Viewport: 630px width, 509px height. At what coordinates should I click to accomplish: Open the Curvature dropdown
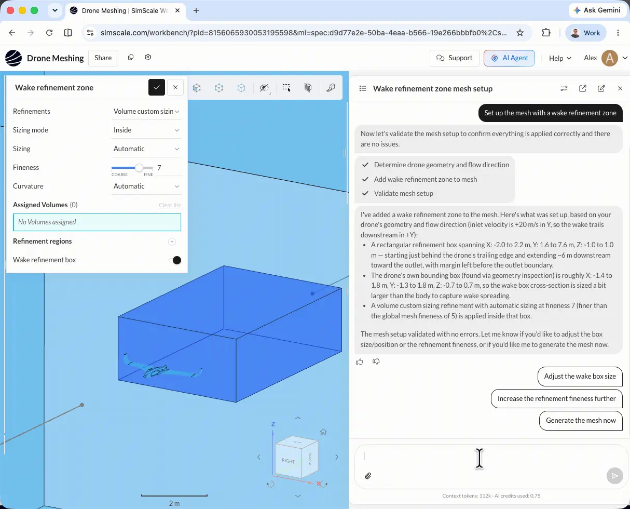[146, 186]
